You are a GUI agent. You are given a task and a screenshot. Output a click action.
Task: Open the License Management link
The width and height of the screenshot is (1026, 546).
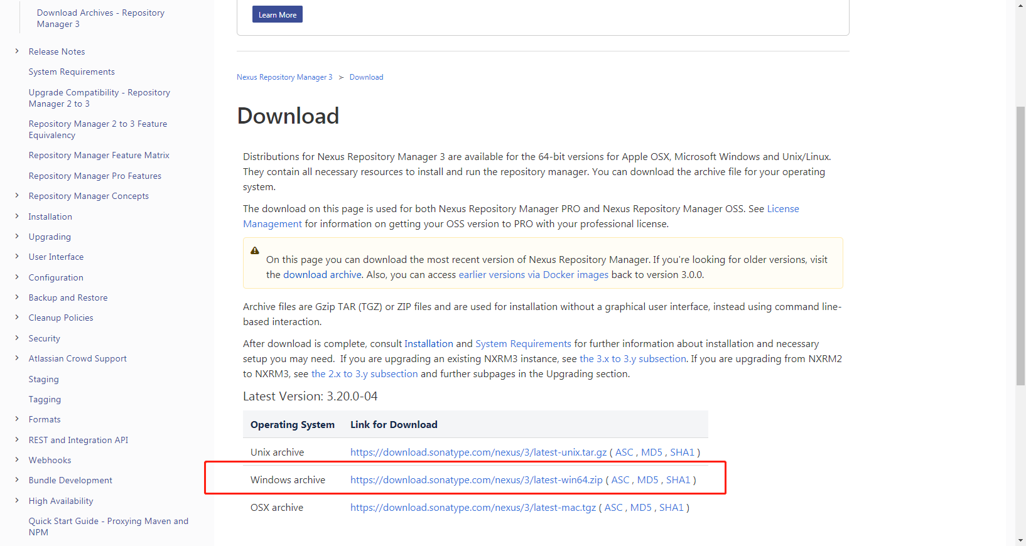(783, 209)
